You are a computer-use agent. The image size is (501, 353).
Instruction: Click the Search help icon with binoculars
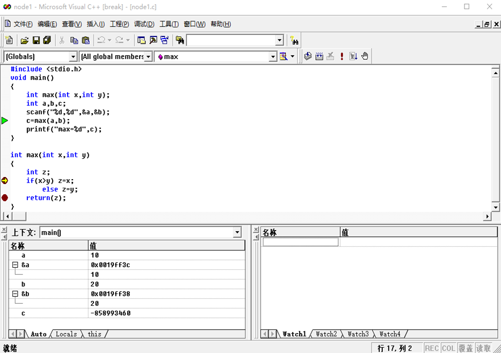[x=294, y=41]
